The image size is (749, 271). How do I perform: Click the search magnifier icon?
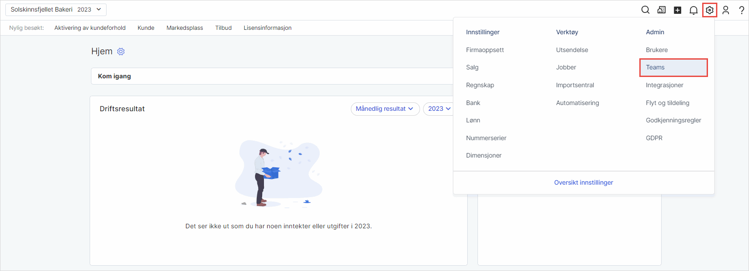coord(645,10)
